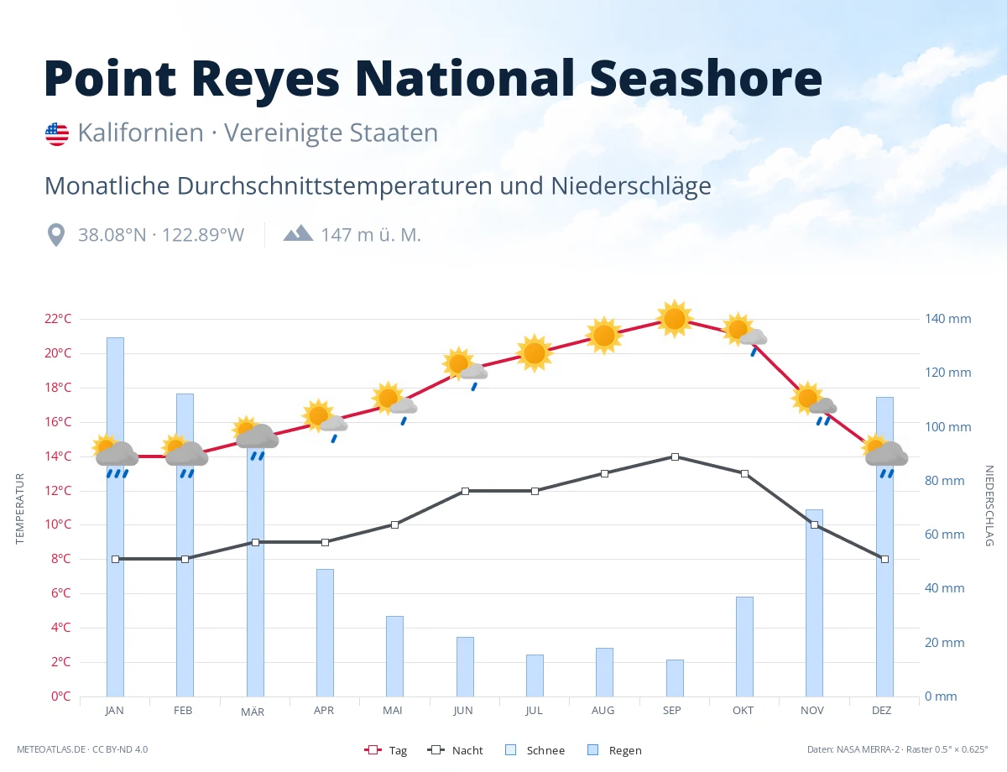Select the May weather icon
This screenshot has height=772, width=1007.
coord(395,403)
